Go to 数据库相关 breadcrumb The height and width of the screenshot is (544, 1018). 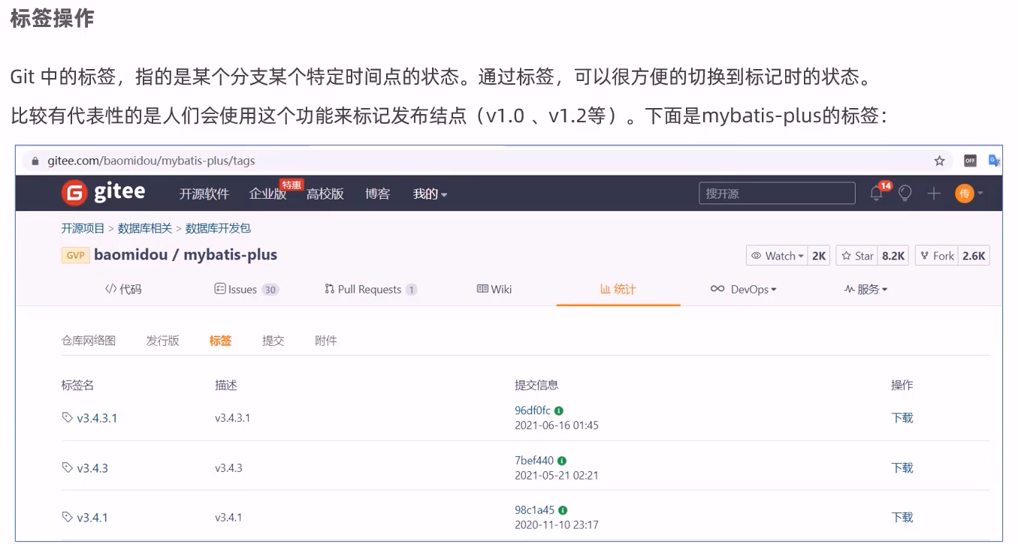(x=145, y=228)
